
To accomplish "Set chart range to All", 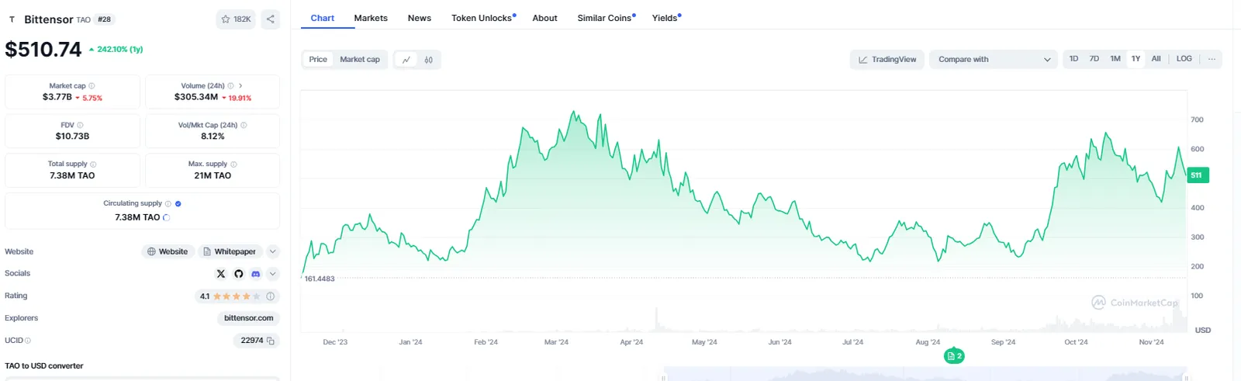I will [x=1156, y=59].
